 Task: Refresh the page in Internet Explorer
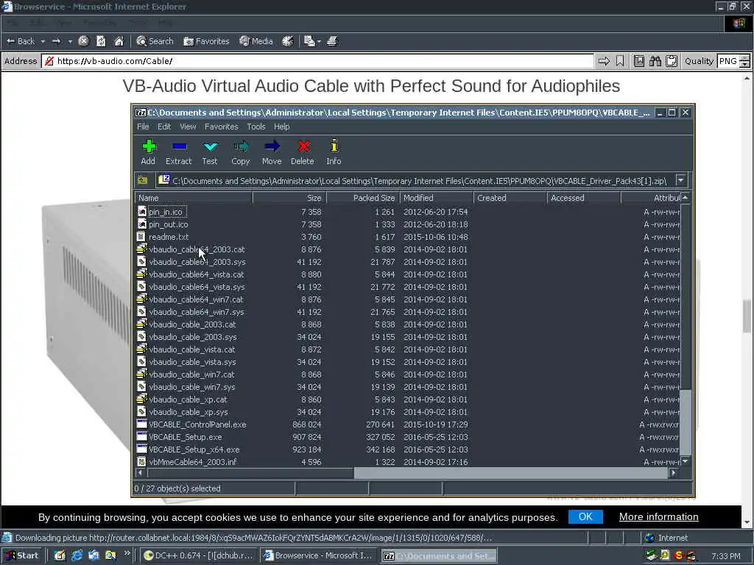click(x=101, y=41)
